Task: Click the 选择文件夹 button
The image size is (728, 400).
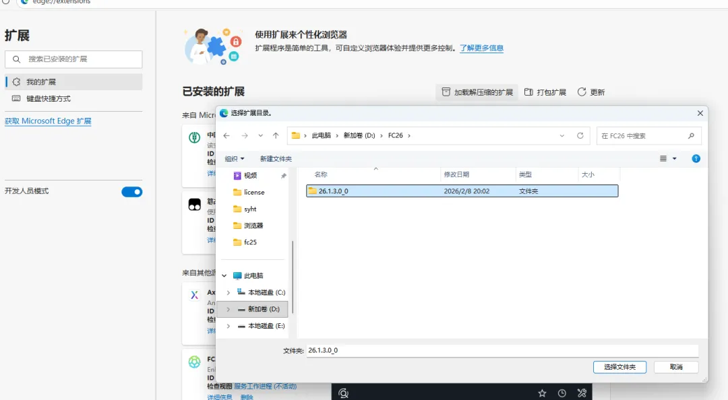Action: [x=620, y=367]
